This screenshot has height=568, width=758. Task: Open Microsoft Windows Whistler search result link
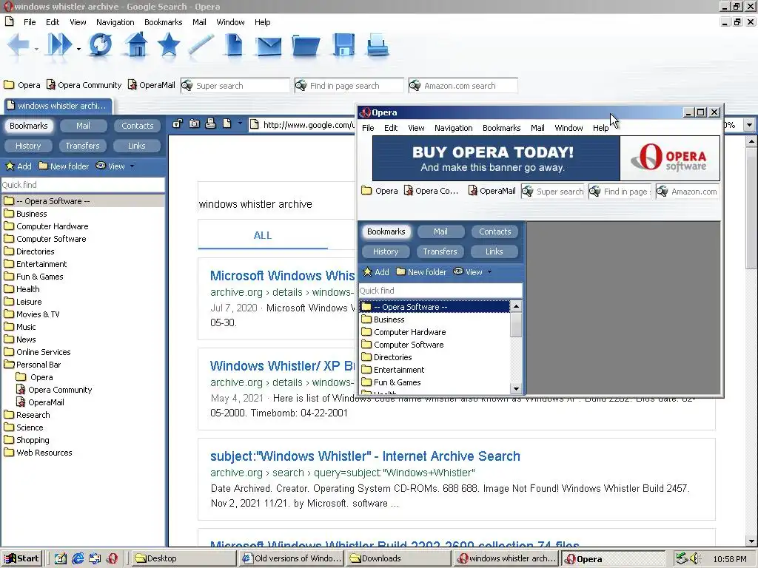pos(282,276)
